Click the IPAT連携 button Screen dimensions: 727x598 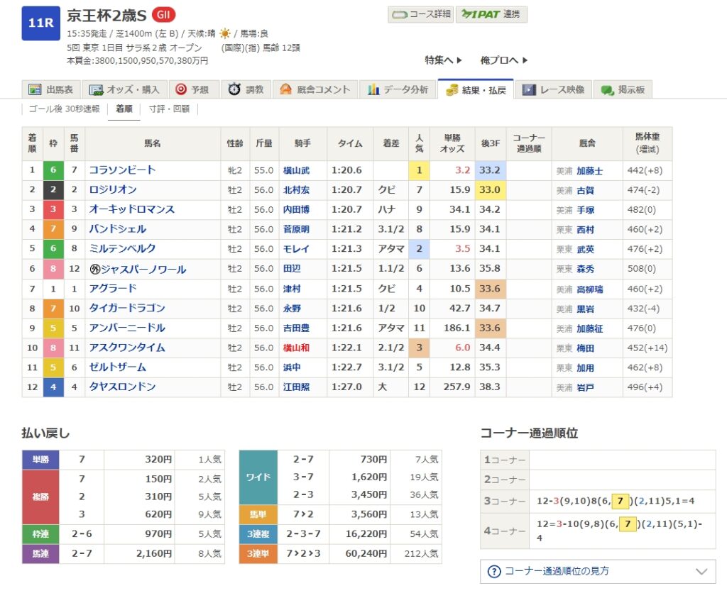click(491, 14)
